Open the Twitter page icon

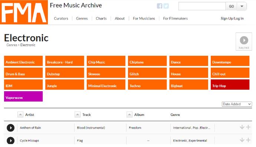(166, 6)
